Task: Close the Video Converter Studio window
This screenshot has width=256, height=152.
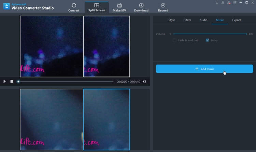Action: 253,3
